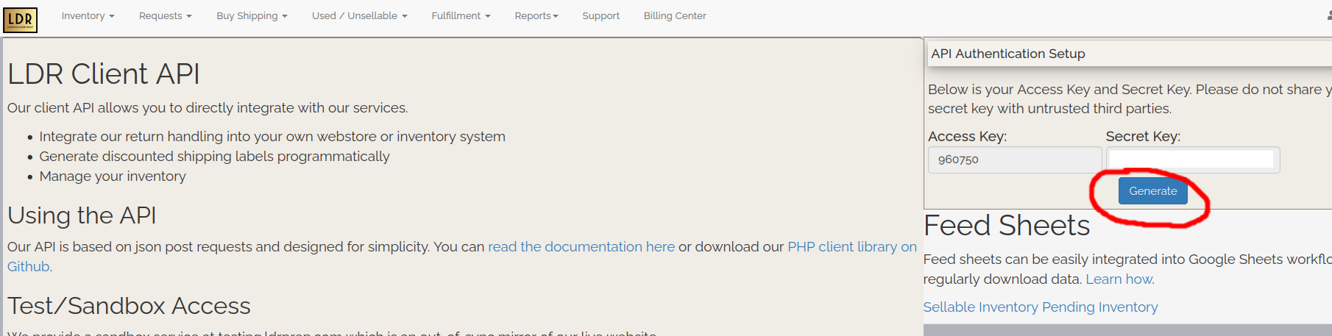
Task: Open the Billing Center
Action: 675,15
